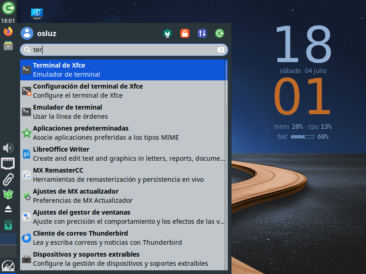Click the results list scrollbar
Viewport: 366px width, 274px height.
click(x=226, y=83)
